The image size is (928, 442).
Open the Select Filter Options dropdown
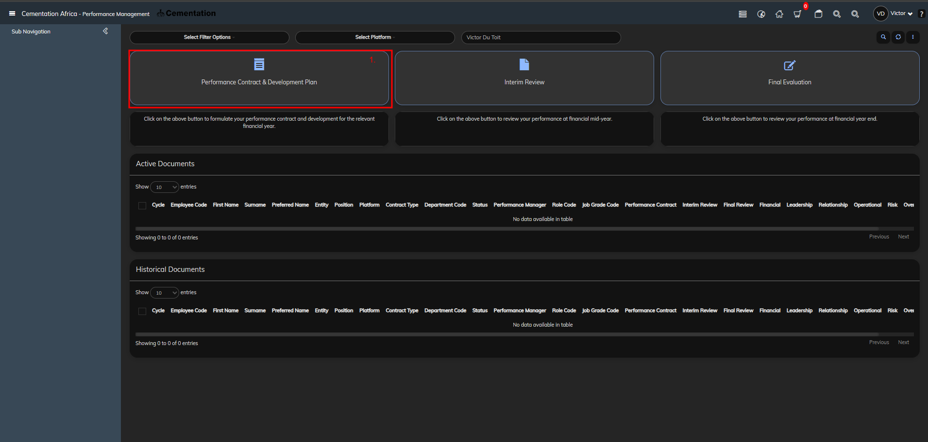tap(209, 37)
